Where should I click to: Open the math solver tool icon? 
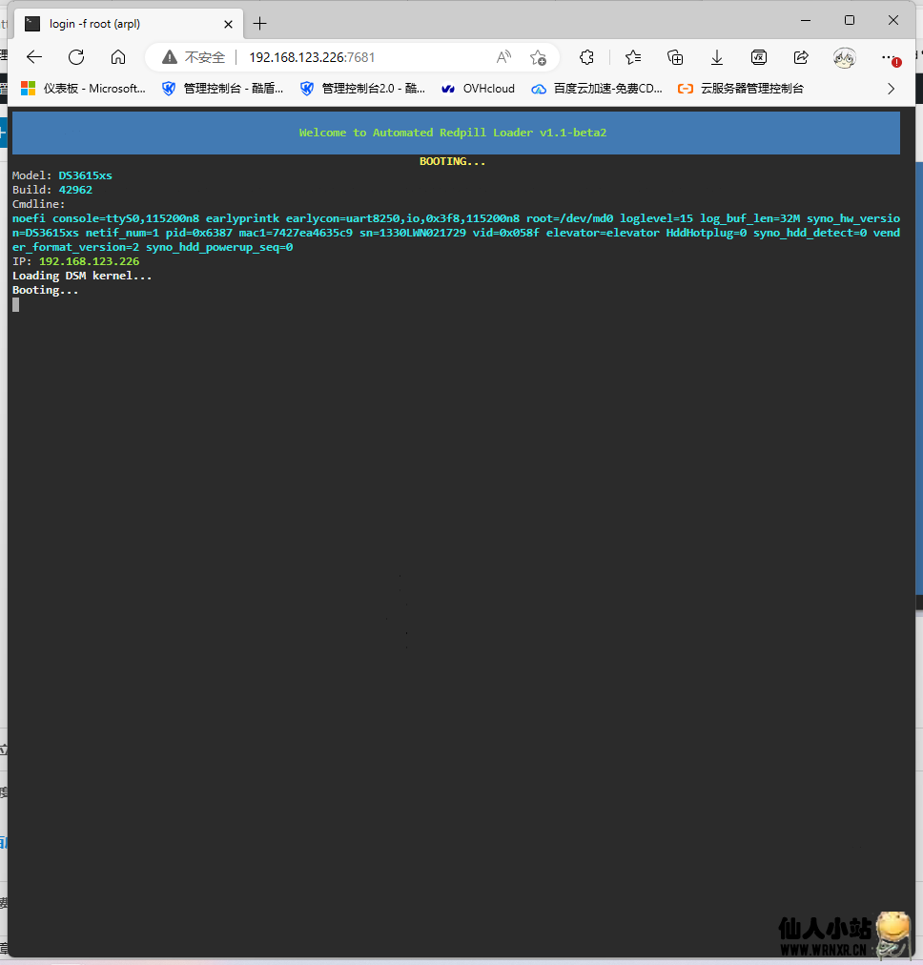click(759, 57)
